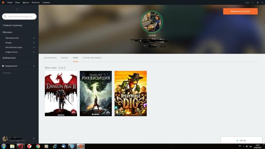Expand the Акции chevron
This screenshot has height=149, width=265.
(34, 43)
